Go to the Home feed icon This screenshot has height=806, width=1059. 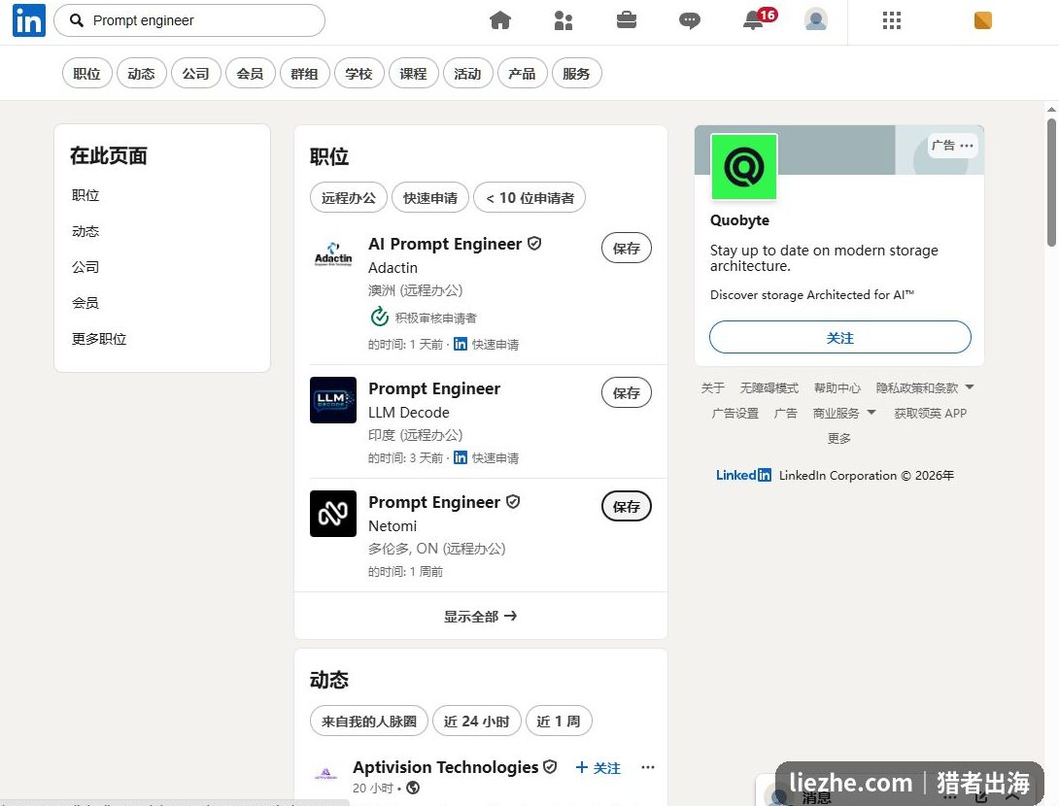click(499, 21)
